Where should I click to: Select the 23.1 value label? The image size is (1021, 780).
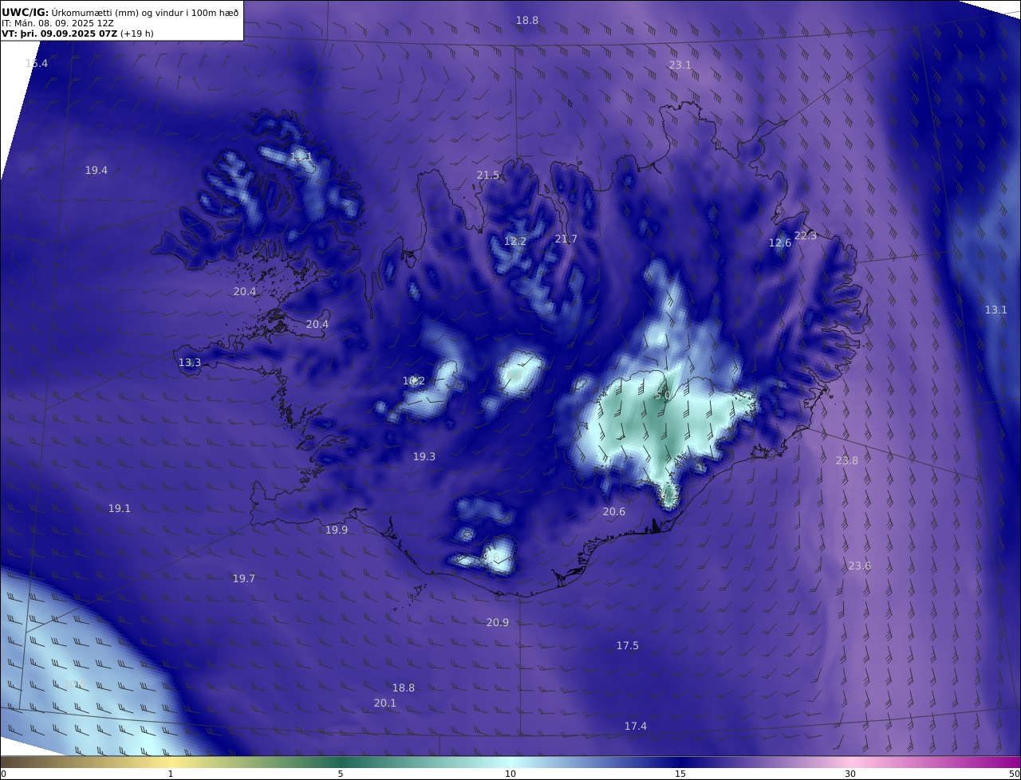[680, 65]
